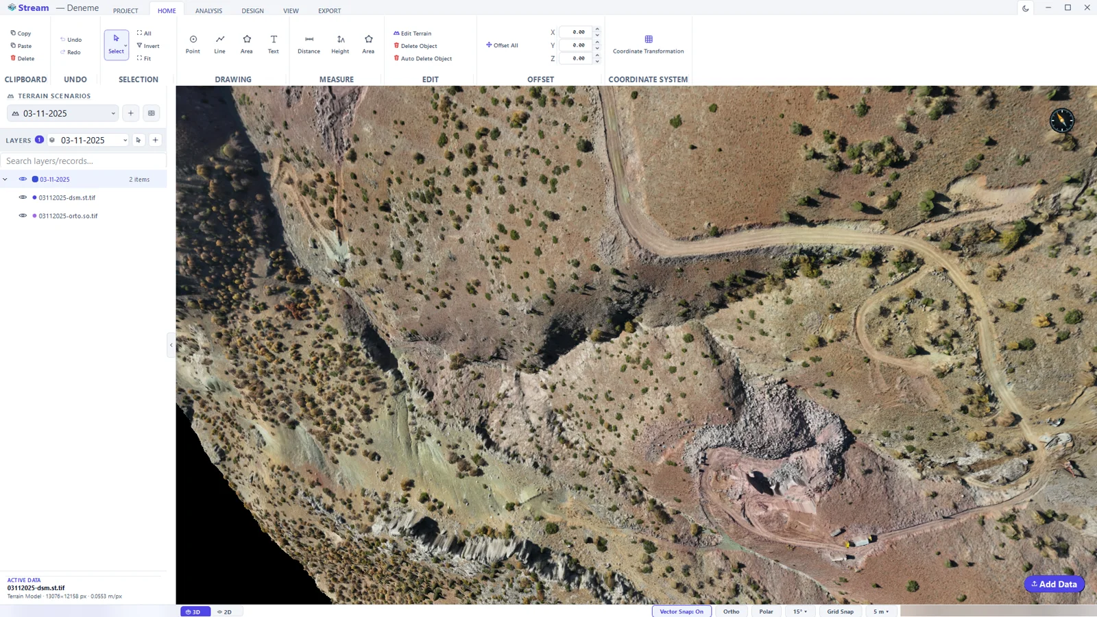
Task: Add a new layer with plus button
Action: 156,140
